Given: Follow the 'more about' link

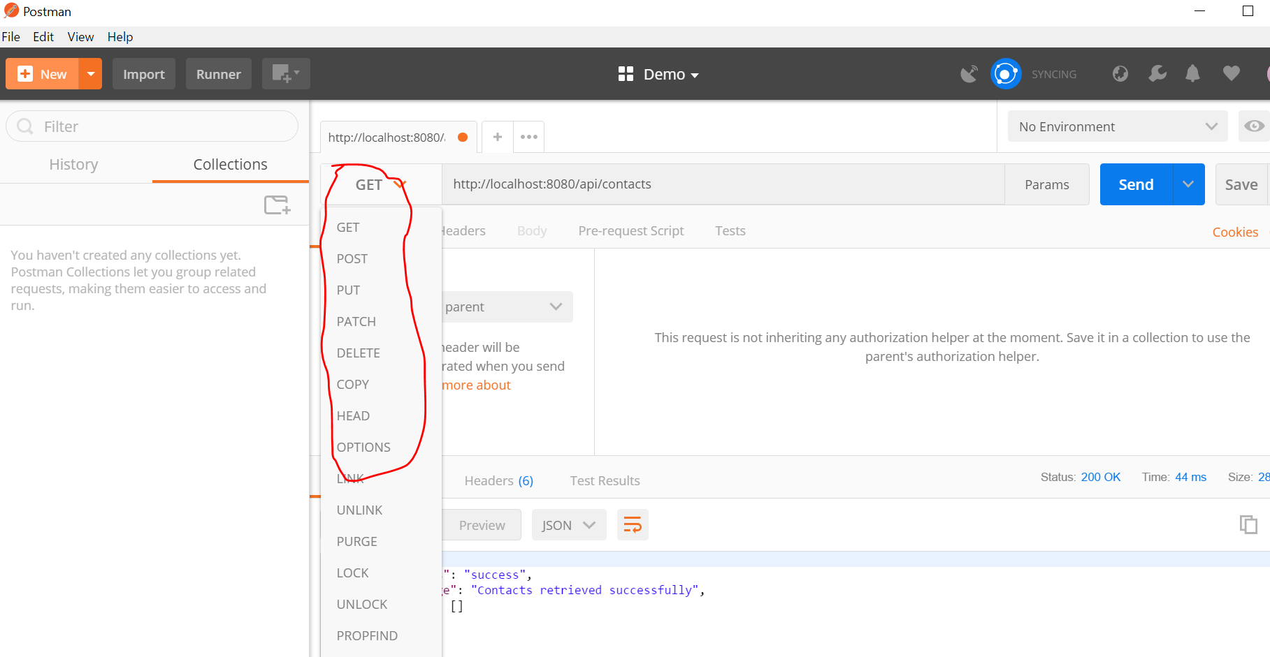Looking at the screenshot, I should click(477, 385).
